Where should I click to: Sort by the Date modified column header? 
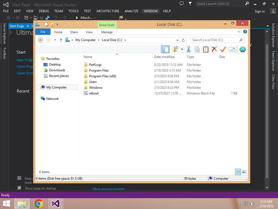coord(168,57)
